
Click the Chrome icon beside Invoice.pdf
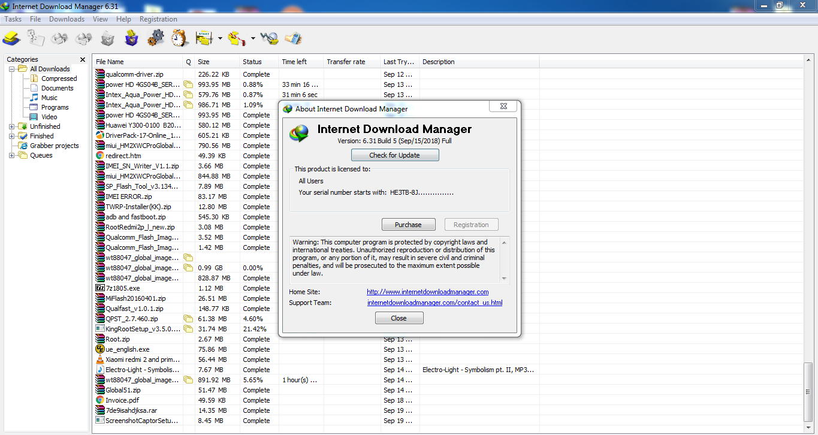(100, 400)
